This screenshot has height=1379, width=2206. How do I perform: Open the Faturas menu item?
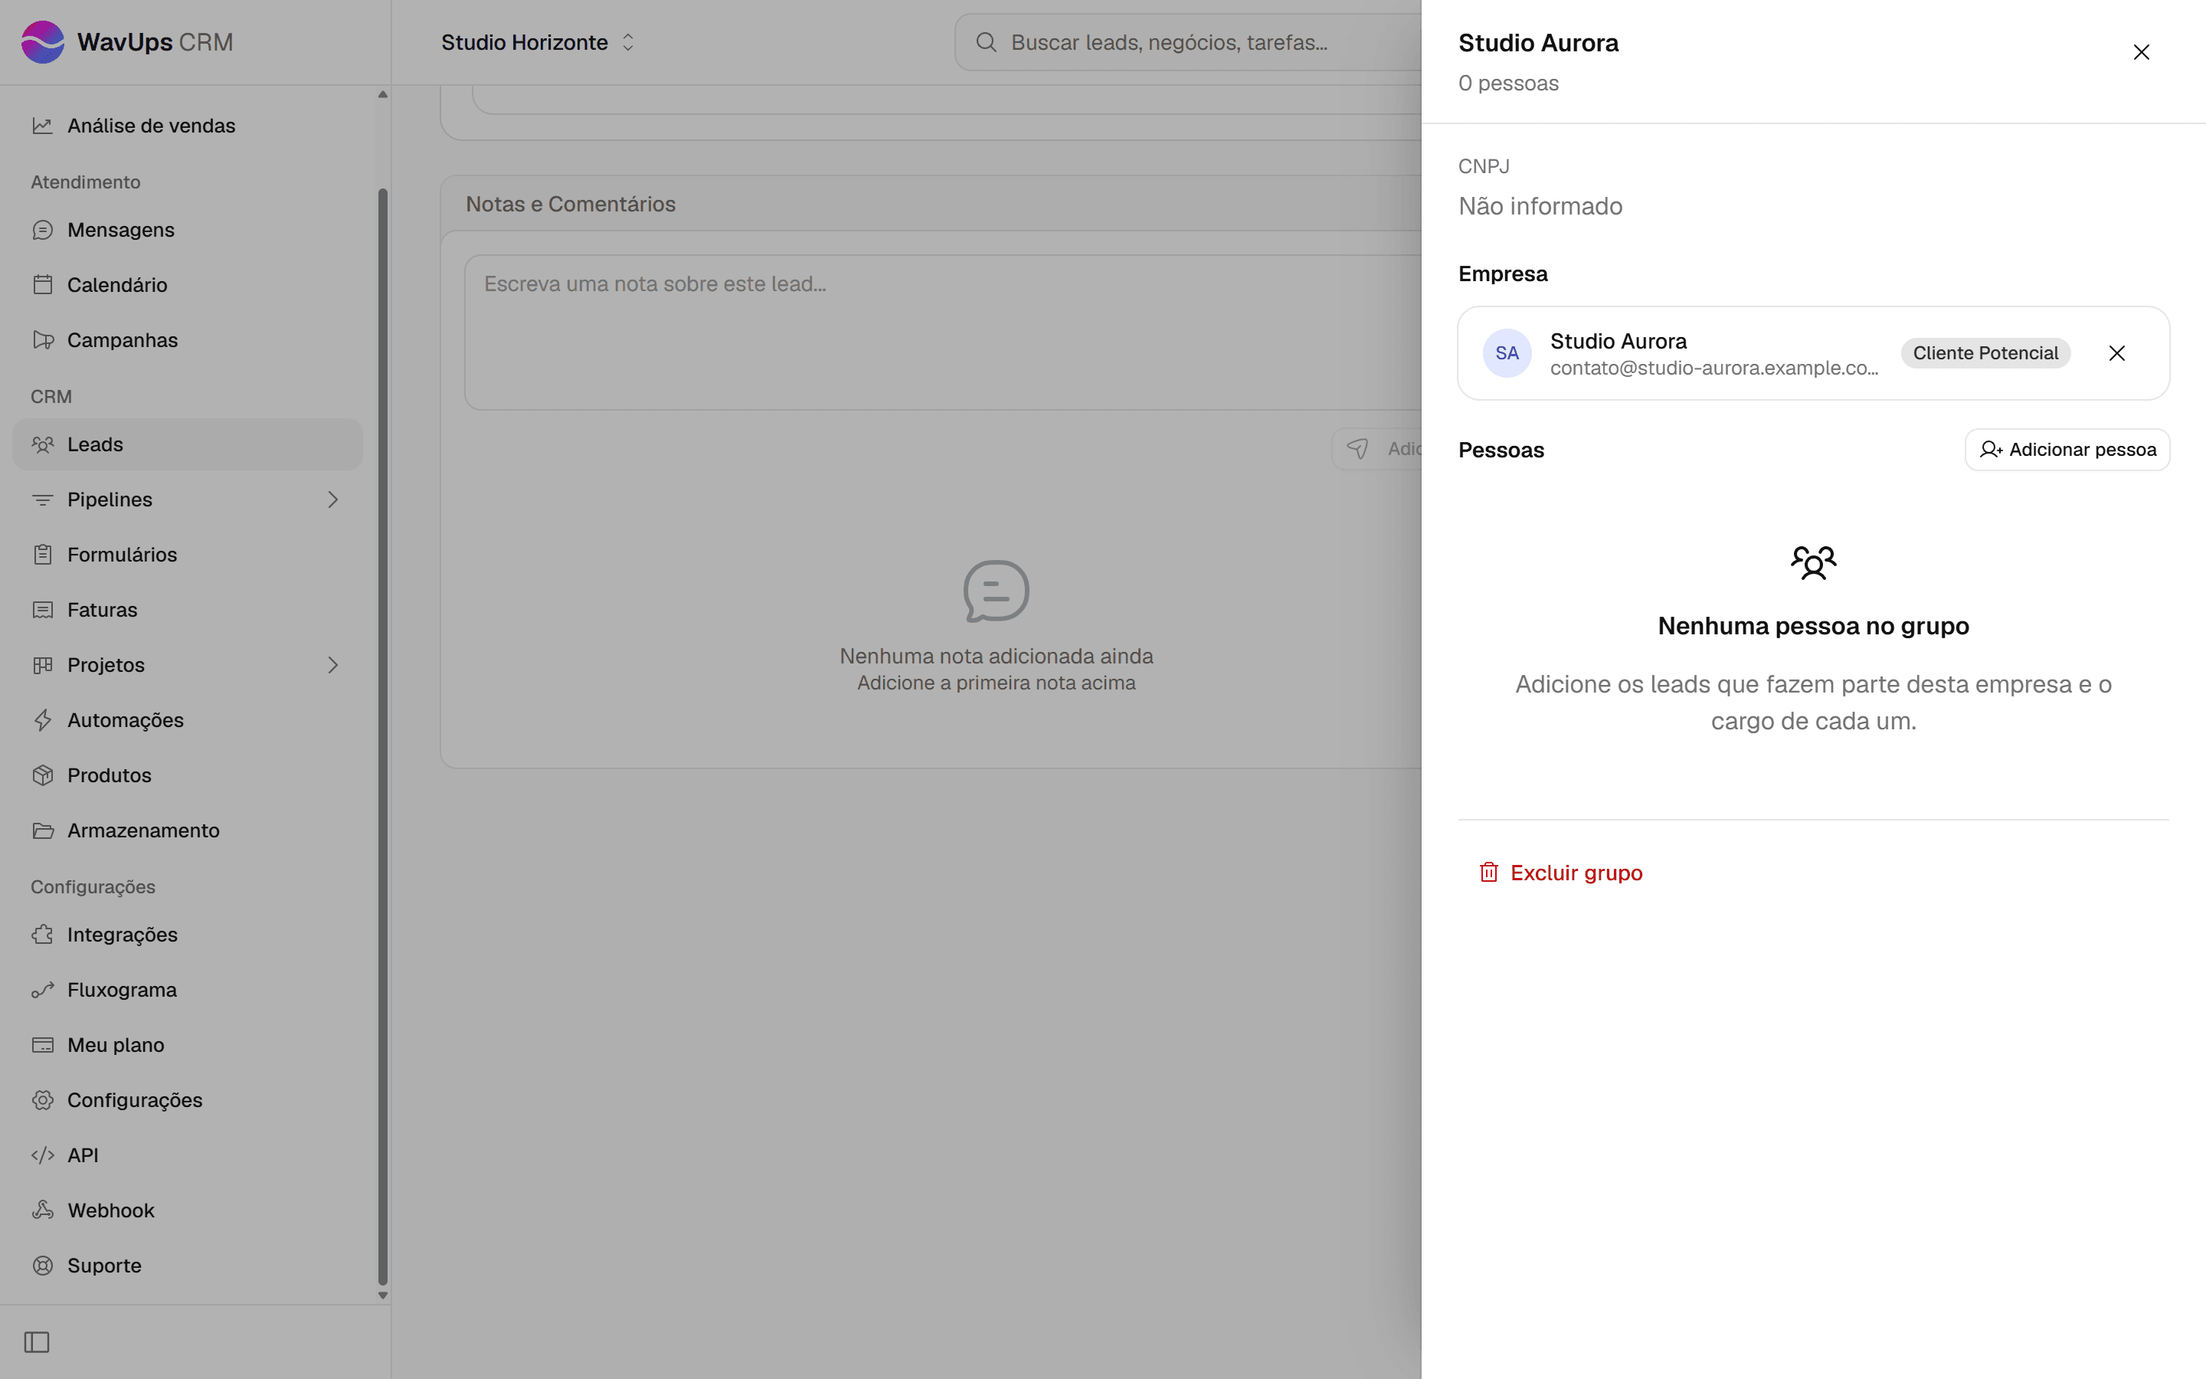coord(187,610)
